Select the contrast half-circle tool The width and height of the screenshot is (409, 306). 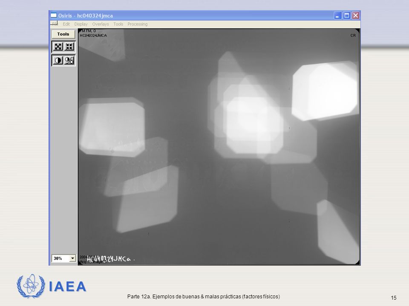58,61
